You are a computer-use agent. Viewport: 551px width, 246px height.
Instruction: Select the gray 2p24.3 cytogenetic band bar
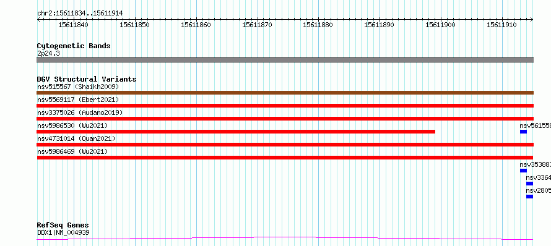coord(285,60)
